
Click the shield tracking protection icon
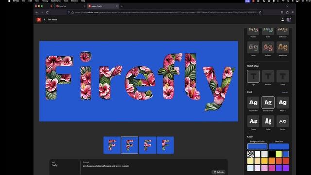(x=69, y=12)
